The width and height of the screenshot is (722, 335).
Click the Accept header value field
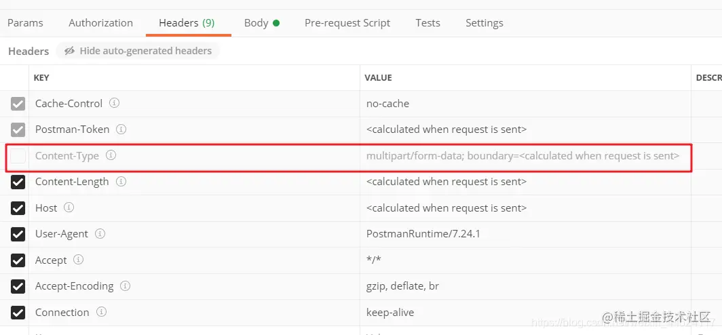[522, 260]
